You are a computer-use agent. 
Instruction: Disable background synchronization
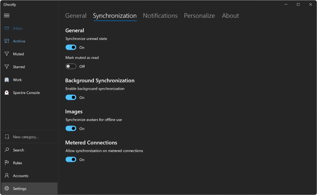71,97
